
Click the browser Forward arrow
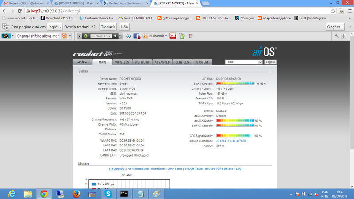pyautogui.click(x=12, y=11)
